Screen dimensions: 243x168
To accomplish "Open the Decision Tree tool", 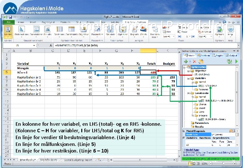I will point(155,32).
